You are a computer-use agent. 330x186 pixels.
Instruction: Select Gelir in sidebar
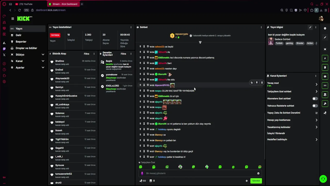click(28, 35)
